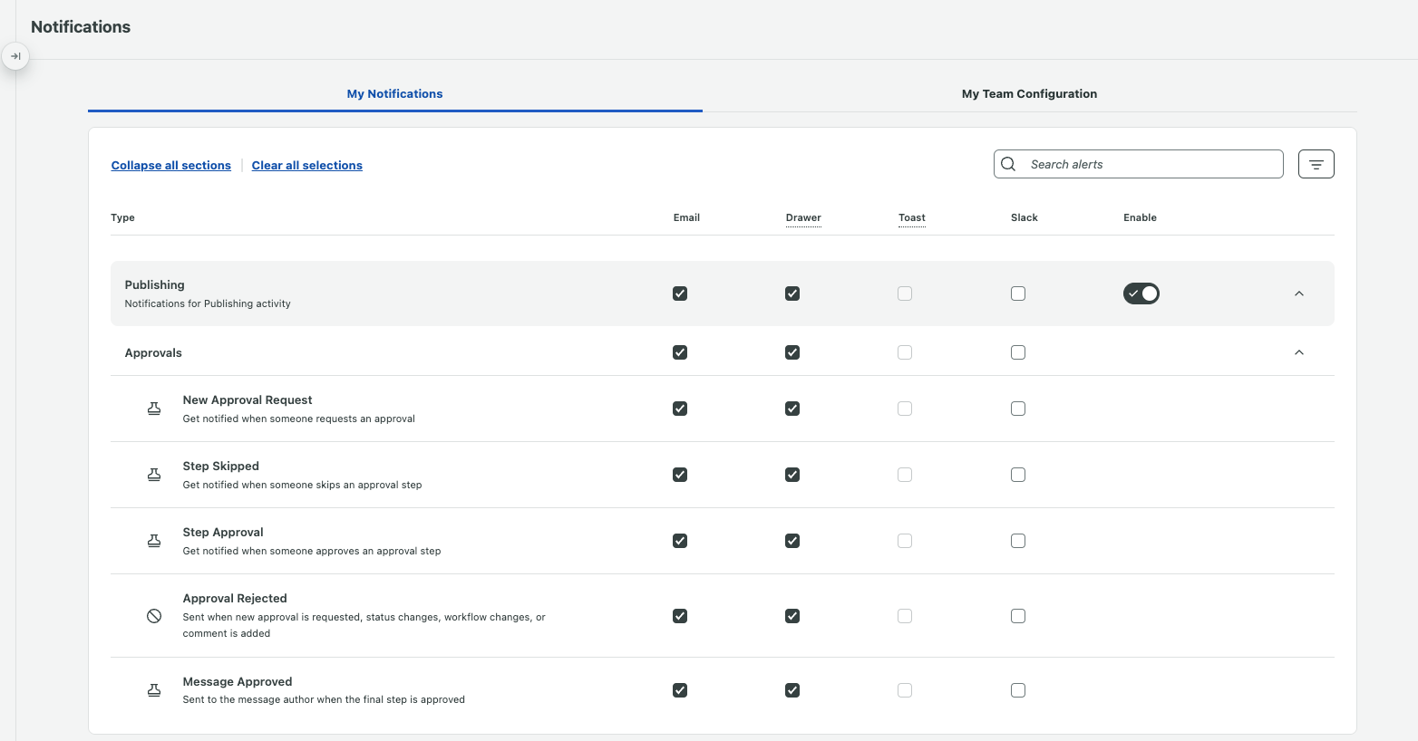Switch to My Team Configuration tab
Screen dimensions: 1418x741
pyautogui.click(x=1029, y=93)
